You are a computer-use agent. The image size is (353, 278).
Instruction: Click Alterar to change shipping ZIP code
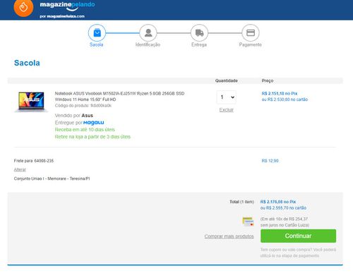[x=20, y=169]
